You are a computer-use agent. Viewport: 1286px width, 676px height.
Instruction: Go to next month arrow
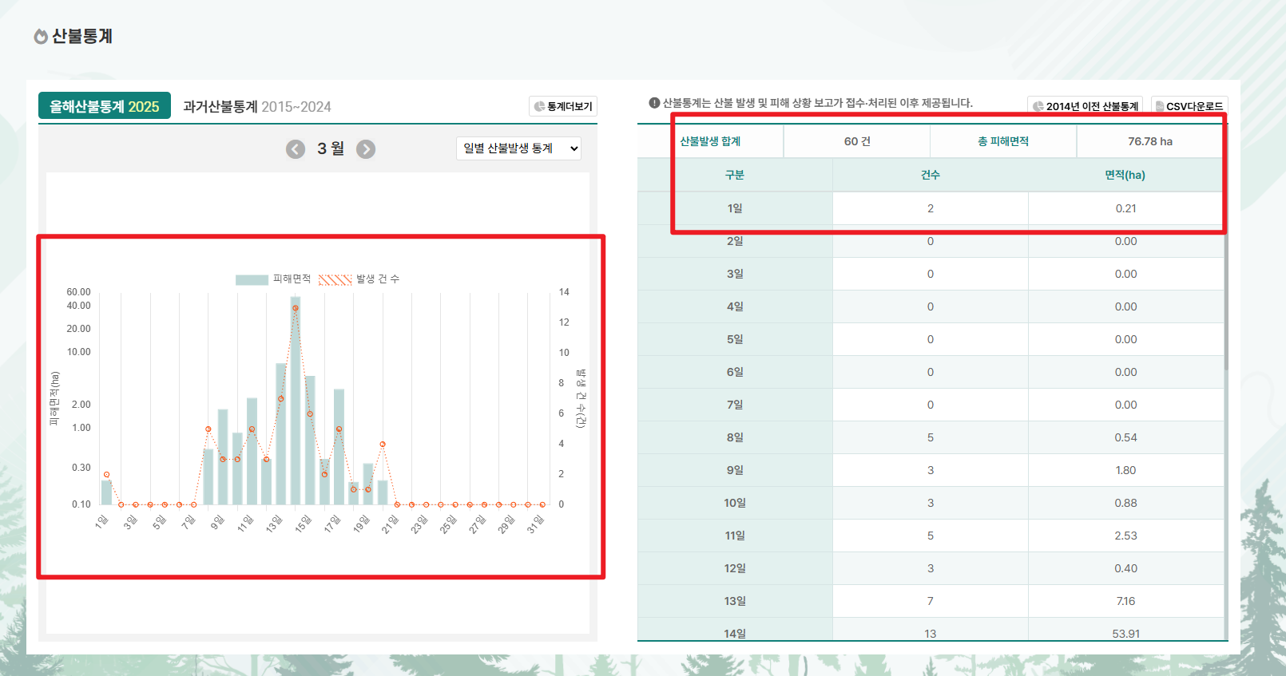pyautogui.click(x=366, y=149)
